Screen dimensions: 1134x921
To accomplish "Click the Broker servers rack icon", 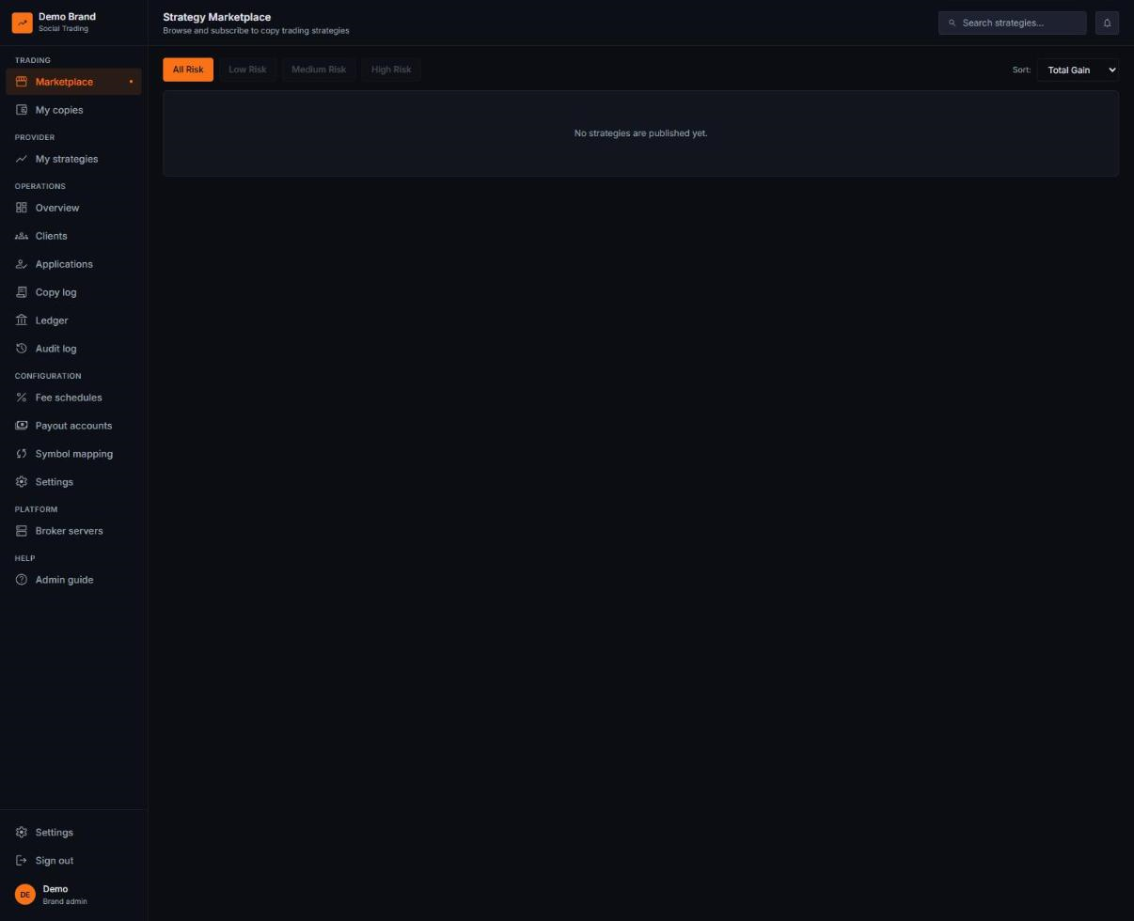I will (22, 531).
